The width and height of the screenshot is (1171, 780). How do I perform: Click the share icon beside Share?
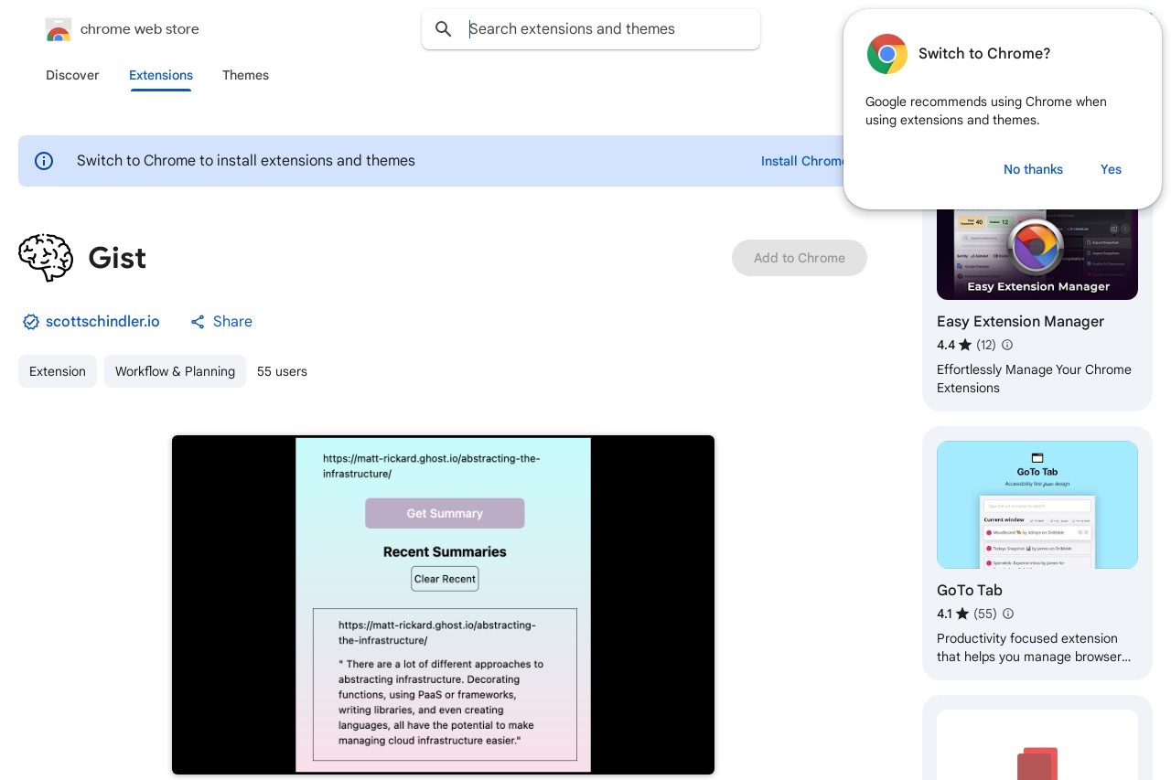pyautogui.click(x=198, y=322)
